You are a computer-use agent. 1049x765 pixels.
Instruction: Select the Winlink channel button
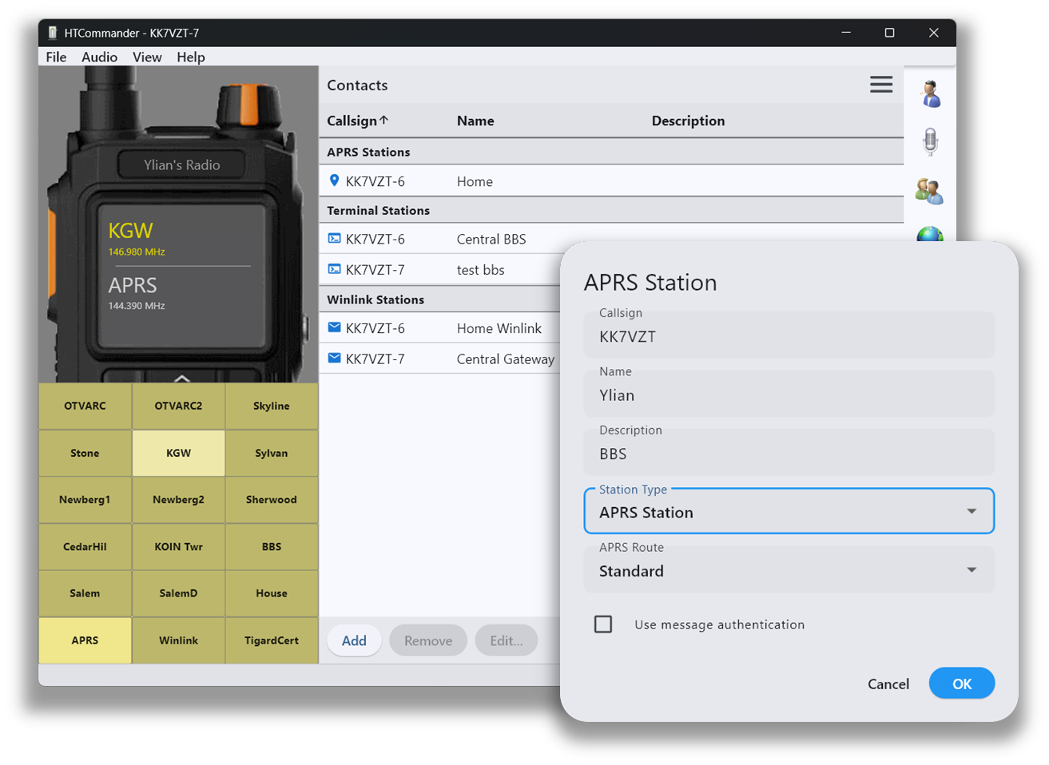coord(178,640)
